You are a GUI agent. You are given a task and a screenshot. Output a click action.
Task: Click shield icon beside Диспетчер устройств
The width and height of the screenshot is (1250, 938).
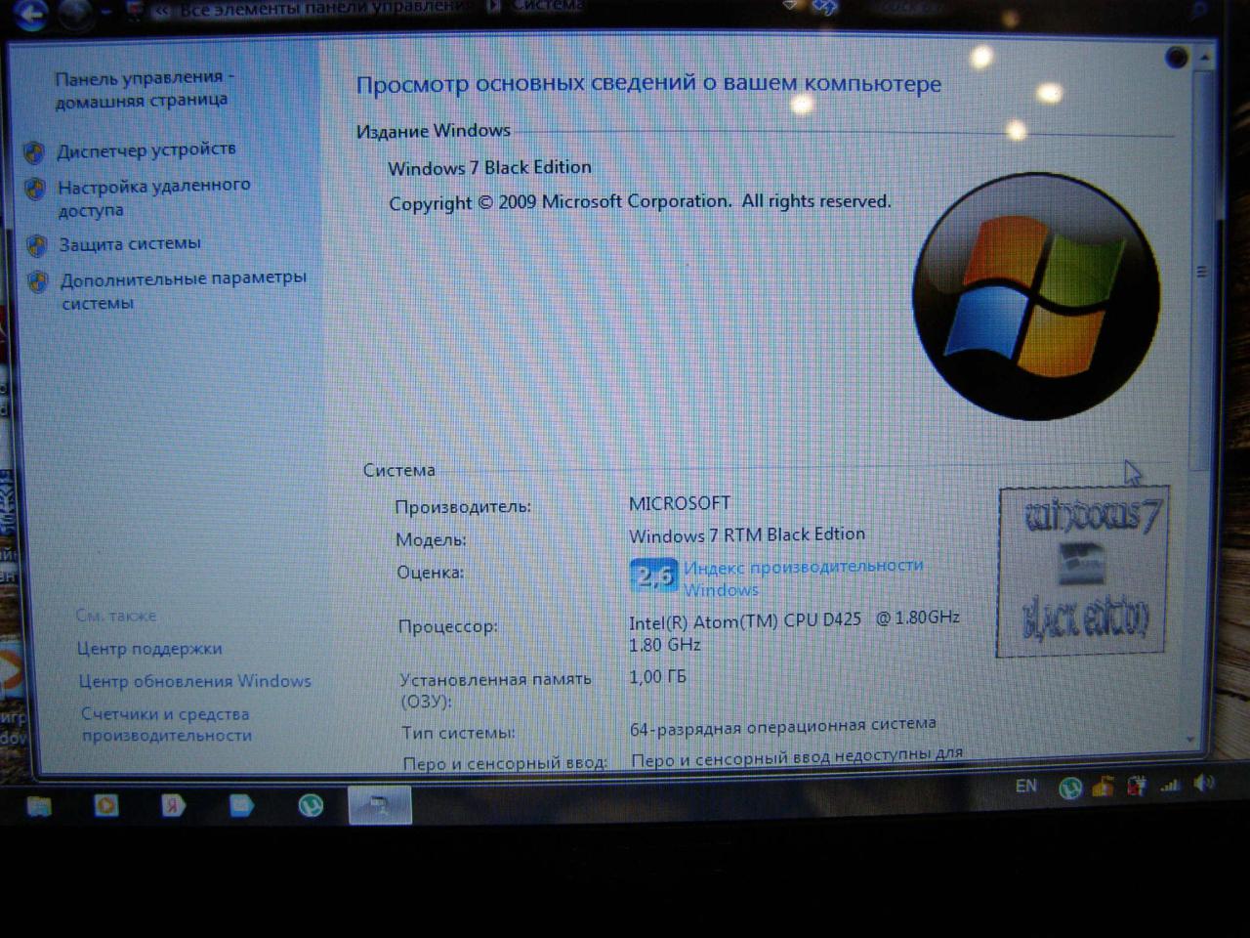34,153
